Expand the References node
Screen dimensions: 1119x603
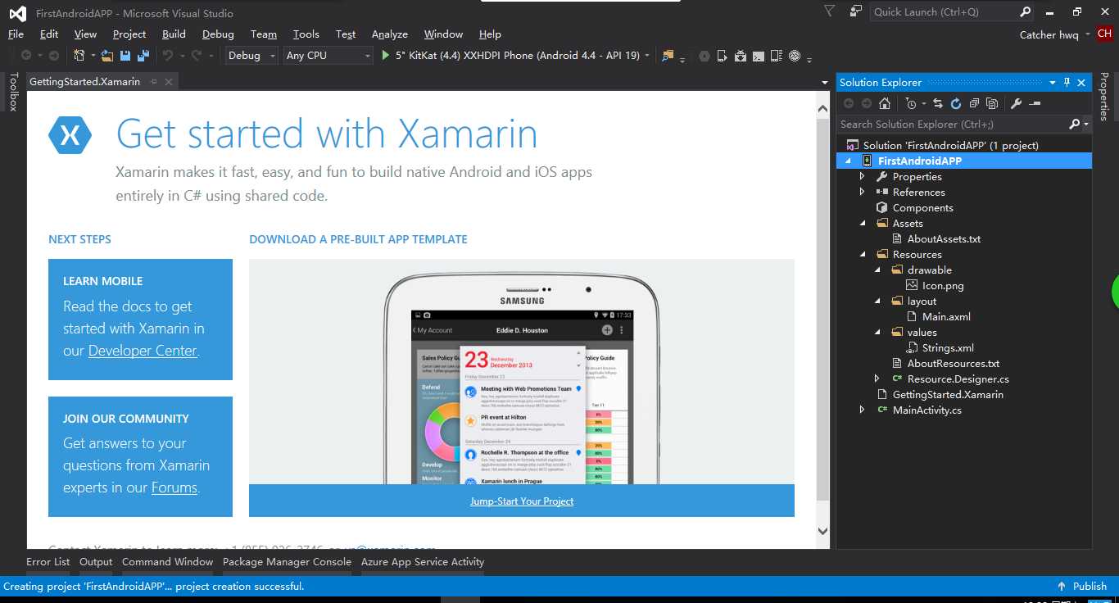click(x=862, y=193)
